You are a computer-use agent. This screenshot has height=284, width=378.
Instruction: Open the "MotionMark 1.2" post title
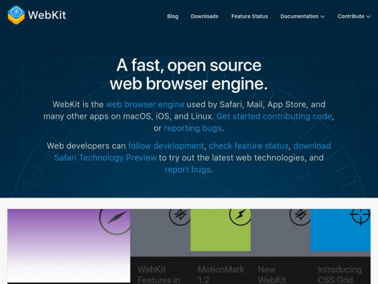tap(221, 275)
